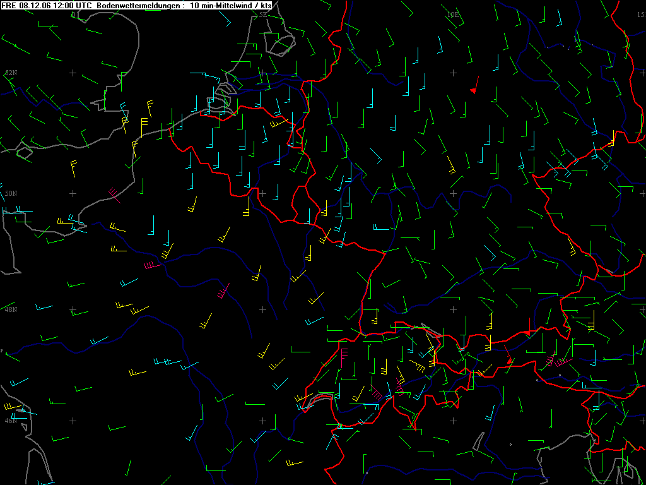Select the grid cross beside the 48N label

(x=73, y=309)
